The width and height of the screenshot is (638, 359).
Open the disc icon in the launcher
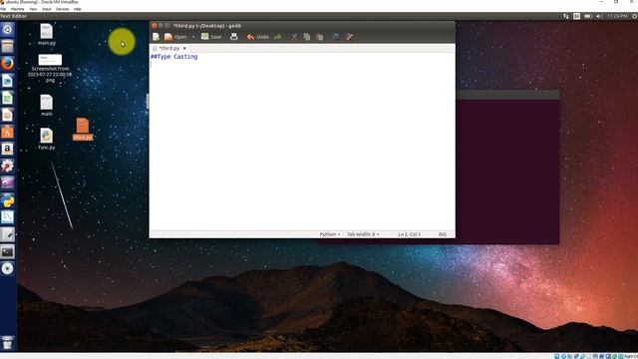(x=7, y=268)
